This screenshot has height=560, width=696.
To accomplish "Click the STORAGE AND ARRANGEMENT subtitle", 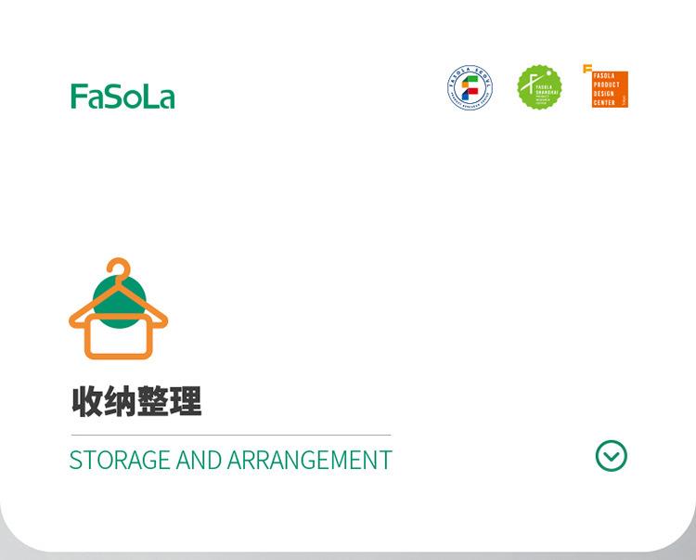I will (x=231, y=460).
